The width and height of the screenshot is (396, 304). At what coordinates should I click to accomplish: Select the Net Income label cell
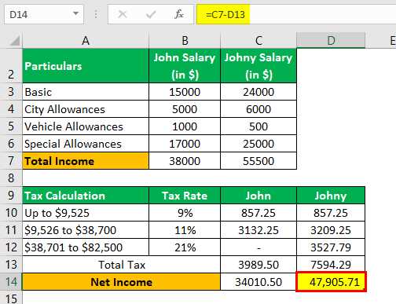[122, 282]
